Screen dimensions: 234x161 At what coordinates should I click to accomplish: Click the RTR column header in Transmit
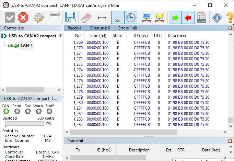click(181, 150)
